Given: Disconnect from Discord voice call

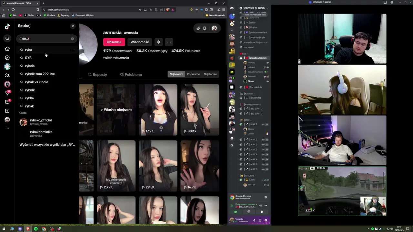Looking at the screenshot, I should pos(266,206).
